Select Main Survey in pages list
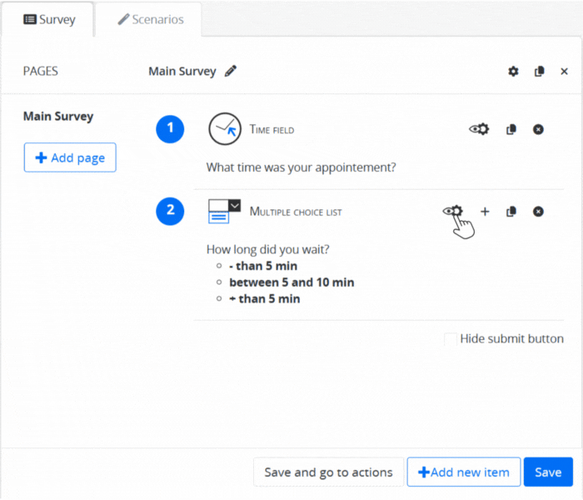 tap(58, 117)
